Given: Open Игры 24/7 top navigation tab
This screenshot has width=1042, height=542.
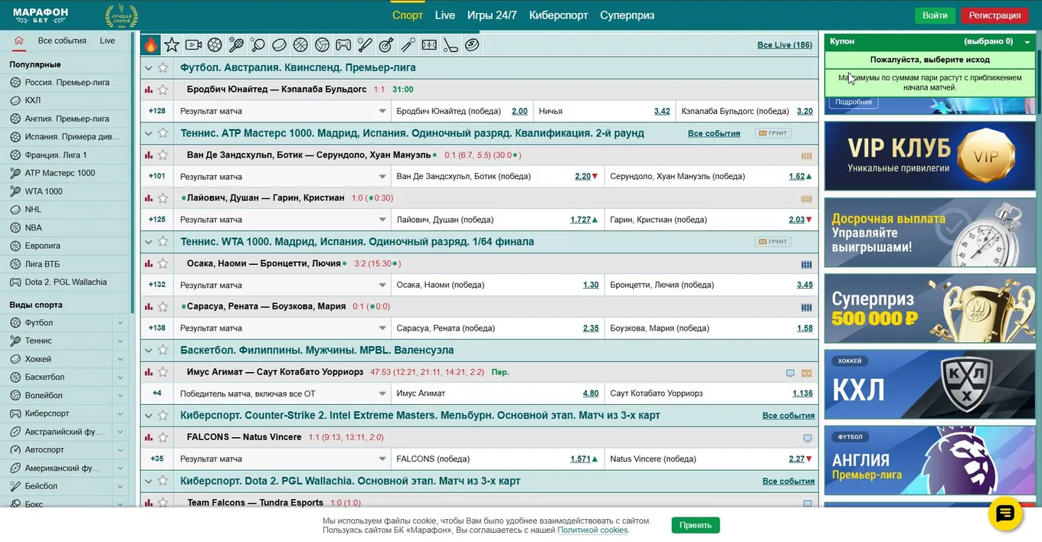Looking at the screenshot, I should (x=492, y=15).
